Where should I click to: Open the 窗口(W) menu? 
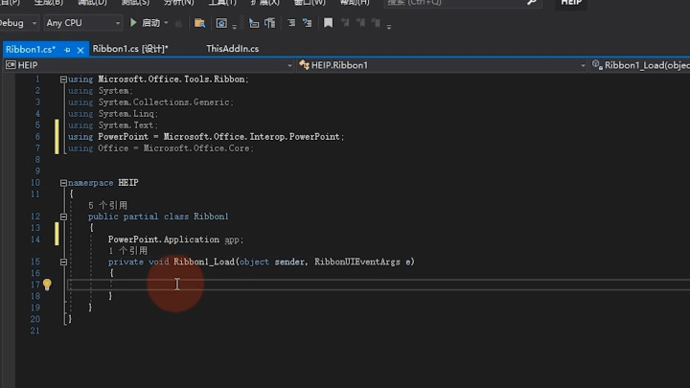tap(310, 3)
